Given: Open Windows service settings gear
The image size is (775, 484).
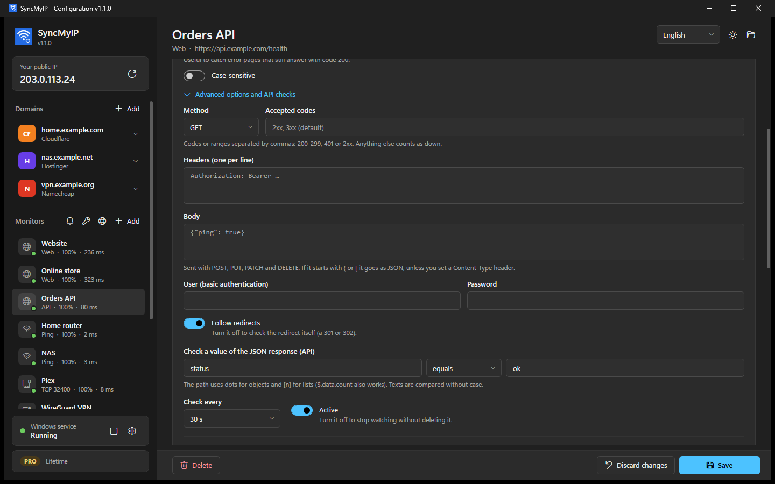Looking at the screenshot, I should 132,431.
